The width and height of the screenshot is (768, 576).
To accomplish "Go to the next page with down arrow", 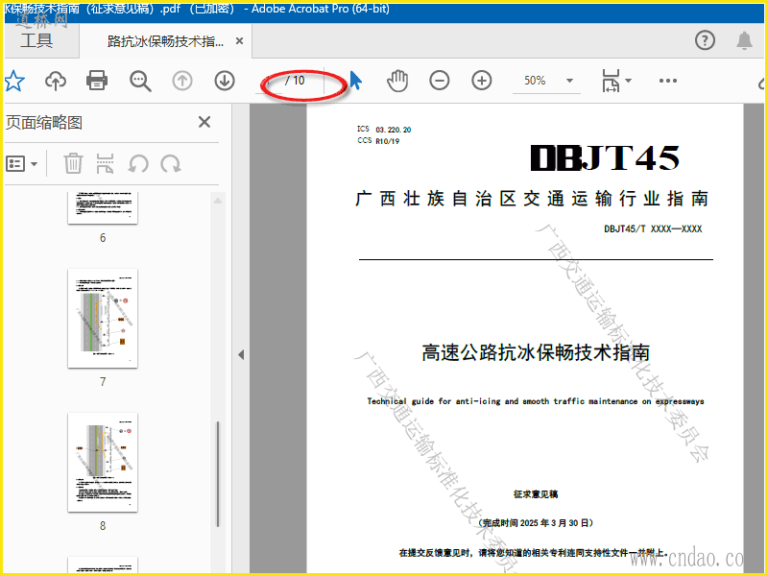I will click(x=225, y=81).
